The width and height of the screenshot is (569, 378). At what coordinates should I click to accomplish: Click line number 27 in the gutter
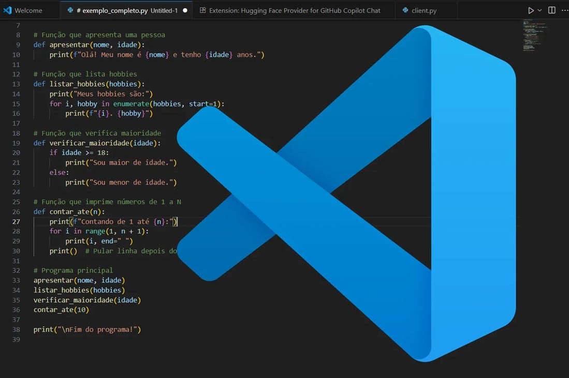[17, 221]
